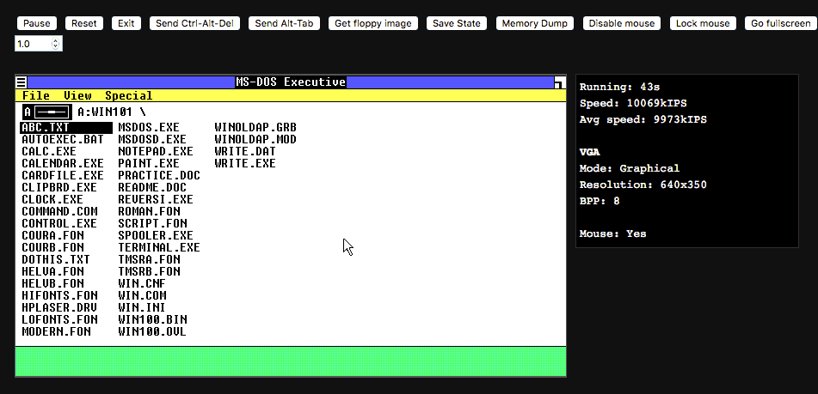Select the file MODERN.FON
818x394 pixels.
56,331
